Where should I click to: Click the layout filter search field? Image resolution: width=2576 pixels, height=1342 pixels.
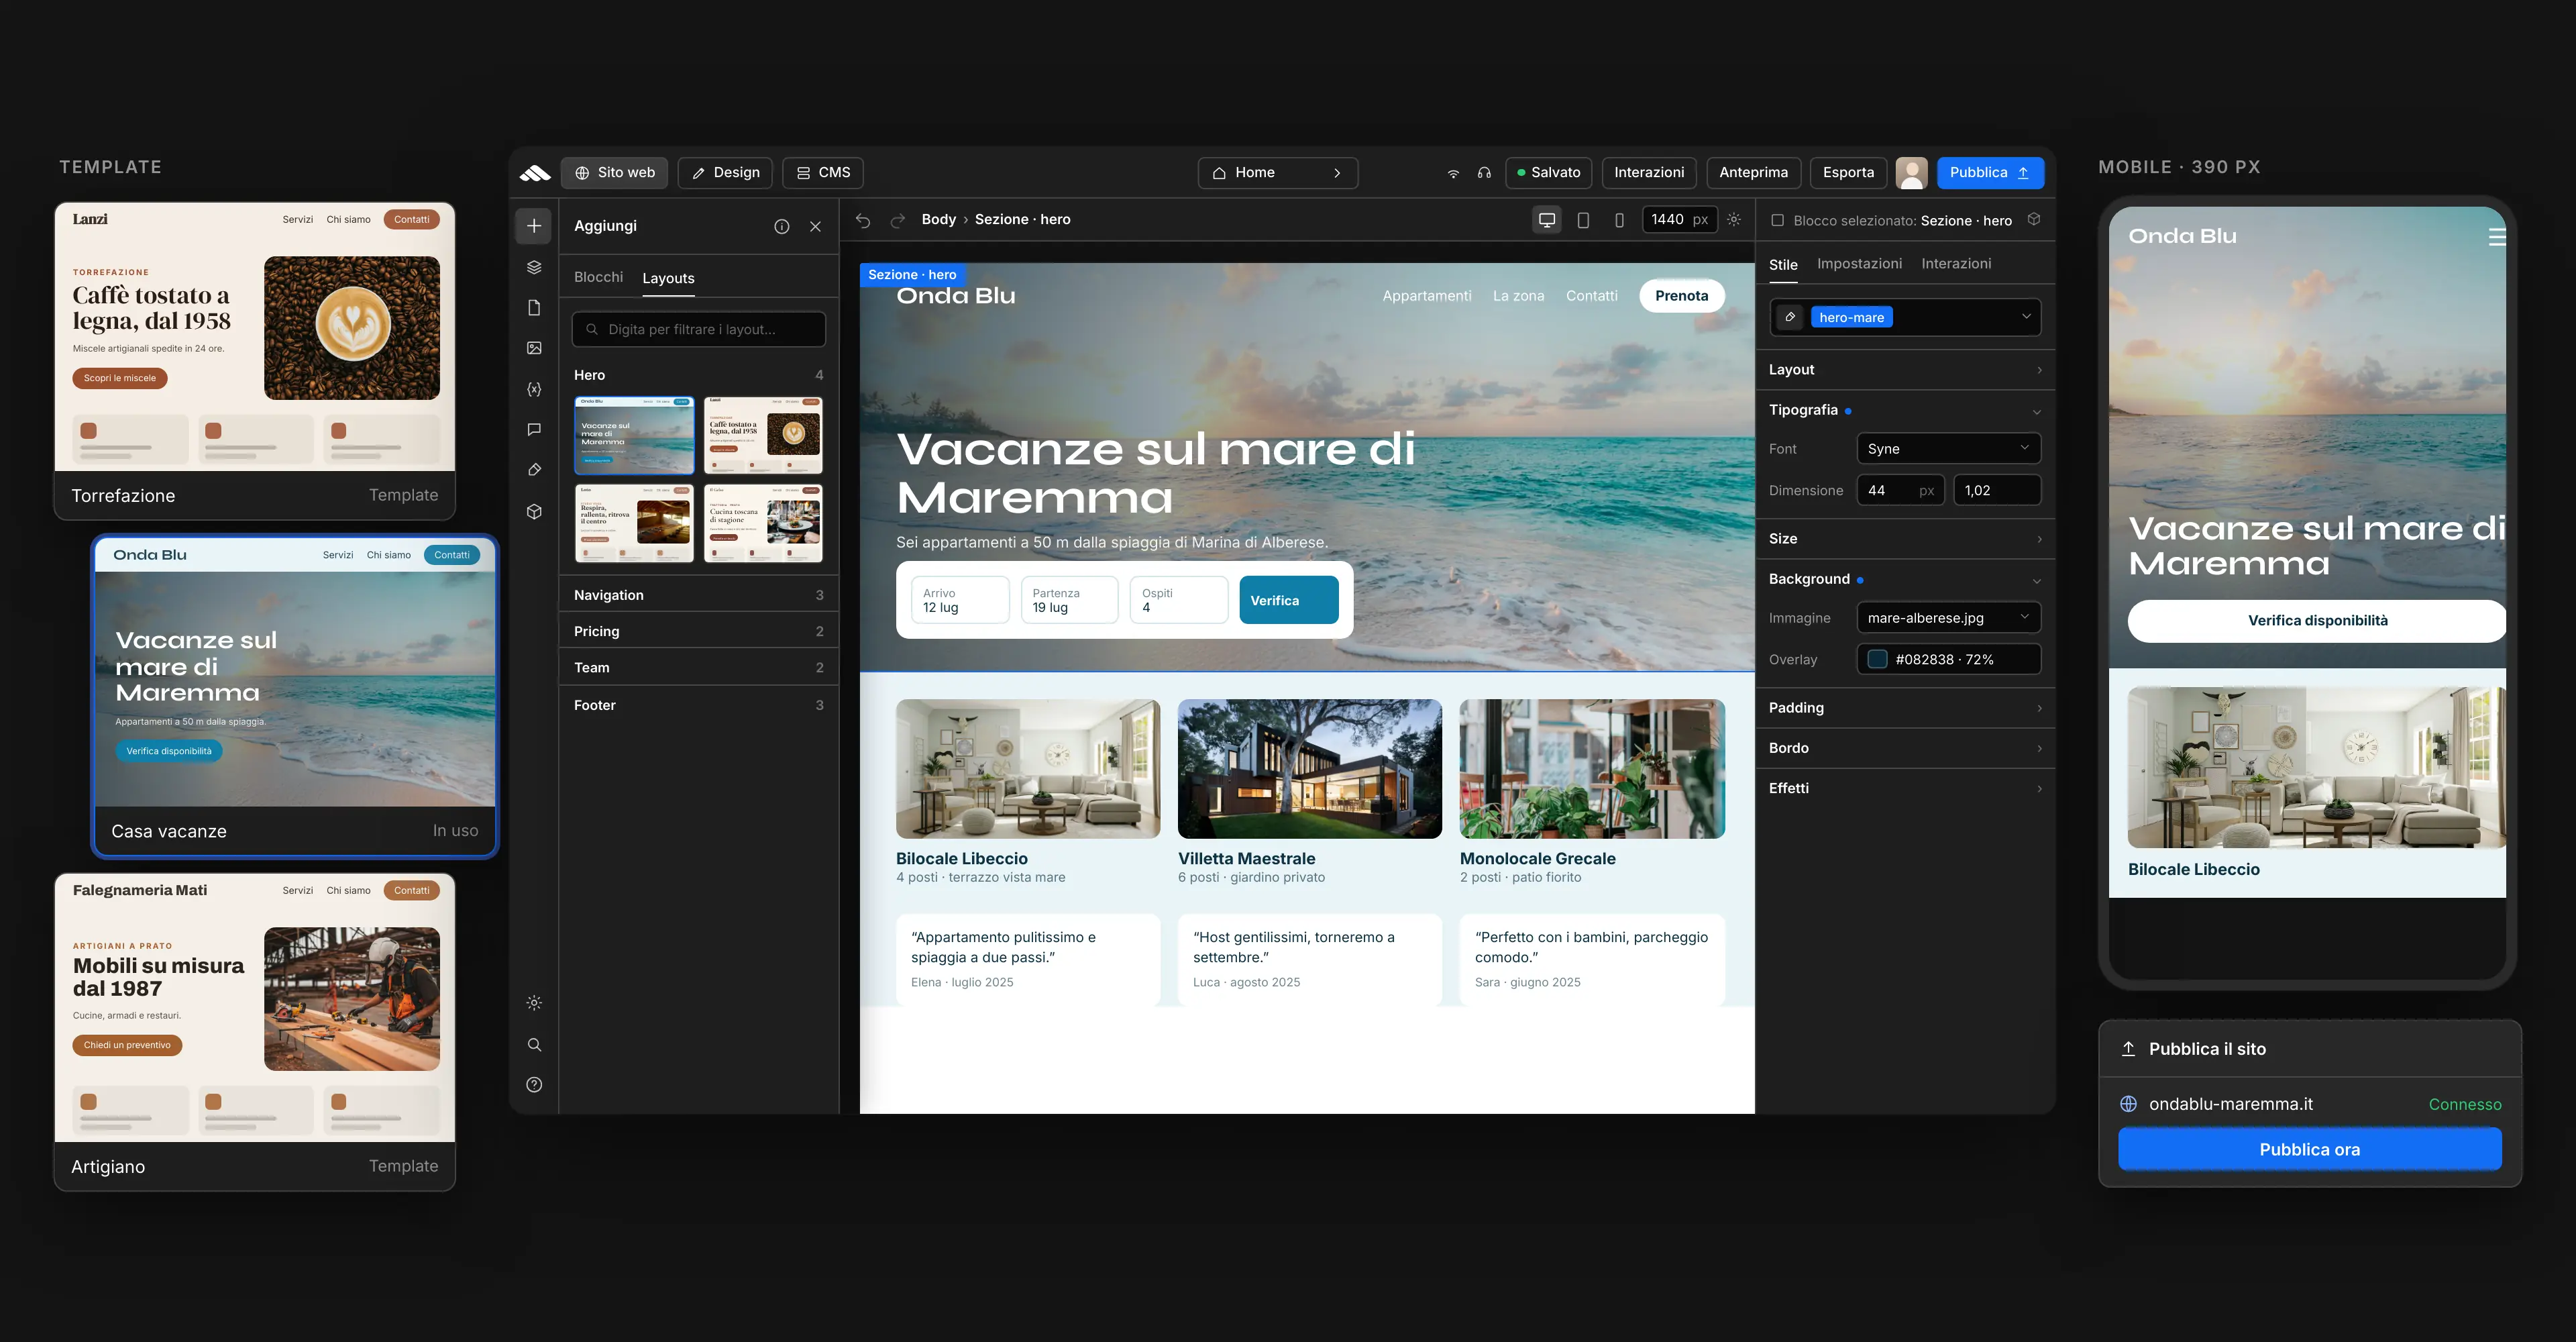coord(698,330)
